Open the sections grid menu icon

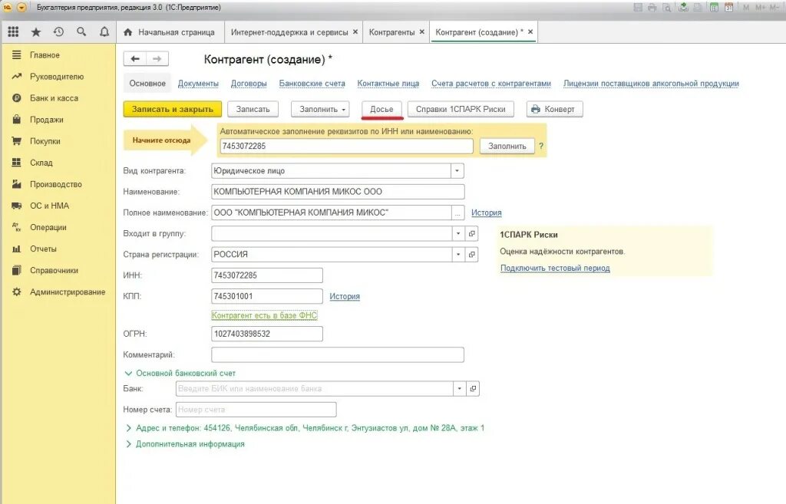click(x=14, y=32)
